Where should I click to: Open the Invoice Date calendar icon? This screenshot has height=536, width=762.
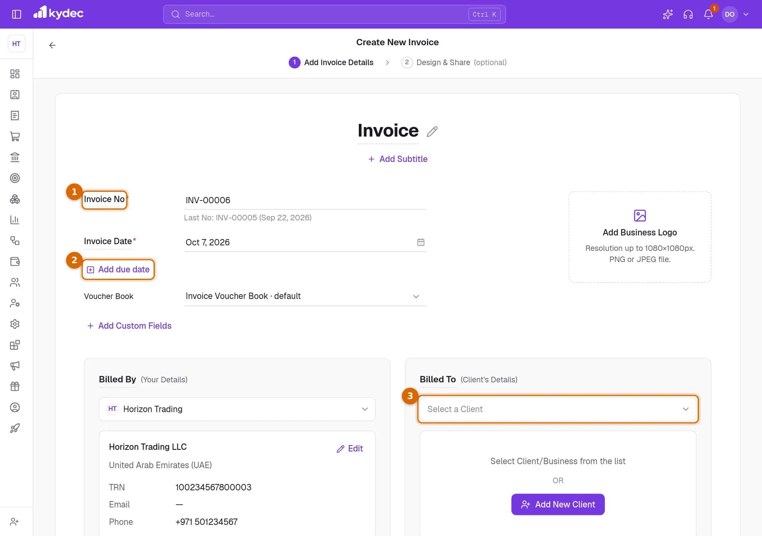point(421,242)
